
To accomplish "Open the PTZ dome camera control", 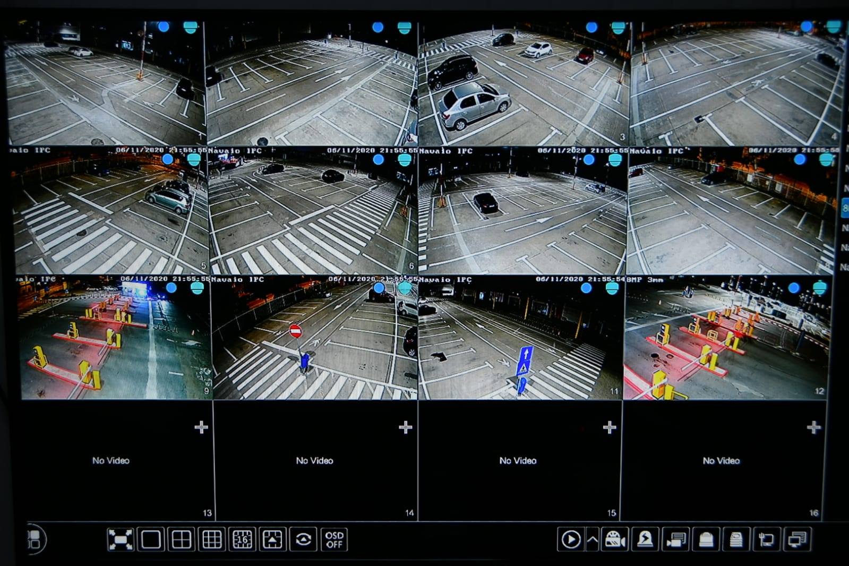I will point(706,540).
